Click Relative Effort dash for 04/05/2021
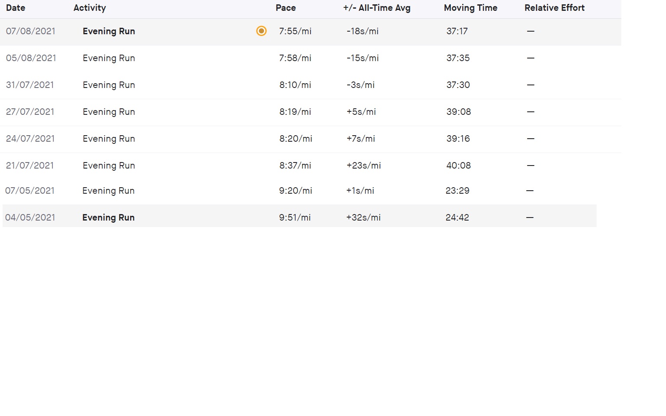Viewport: 666px width, 416px height. [530, 218]
